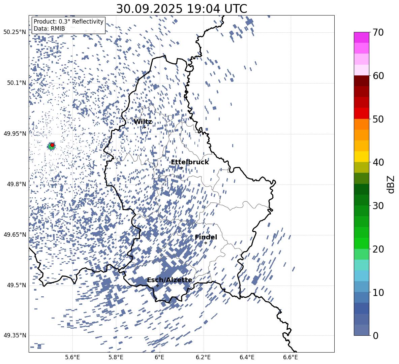The image size is (399, 364).
Task: Click the Product: 0.3° Reflectivity text
Action: tap(68, 22)
